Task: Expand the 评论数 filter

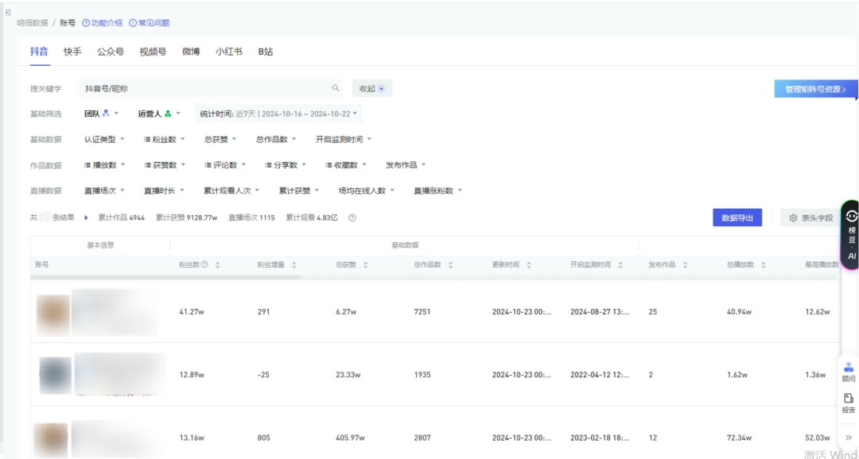Action: 225,165
